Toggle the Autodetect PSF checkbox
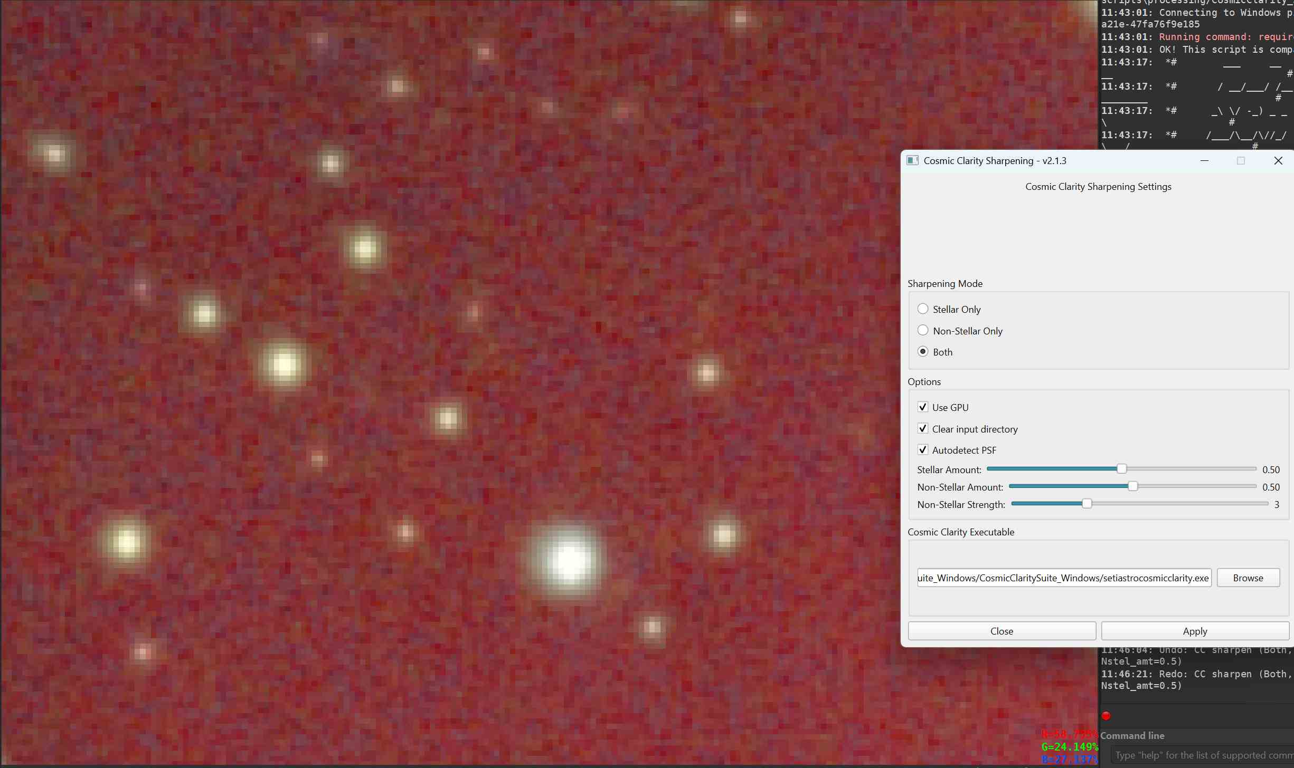 [x=923, y=450]
